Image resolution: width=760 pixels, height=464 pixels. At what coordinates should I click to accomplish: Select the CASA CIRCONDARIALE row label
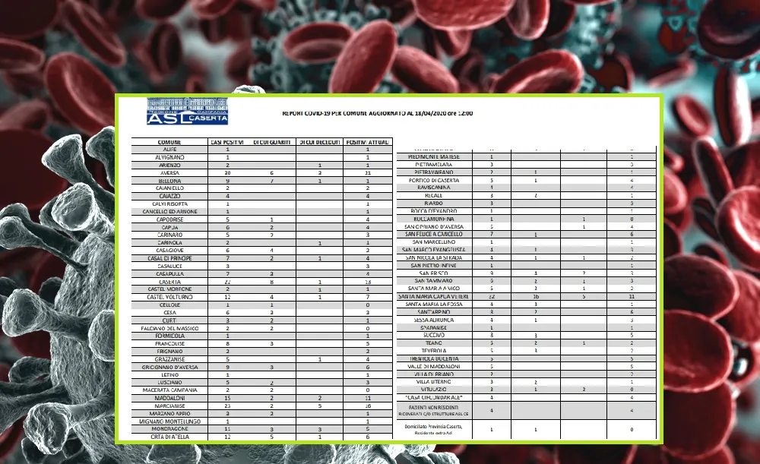434,397
